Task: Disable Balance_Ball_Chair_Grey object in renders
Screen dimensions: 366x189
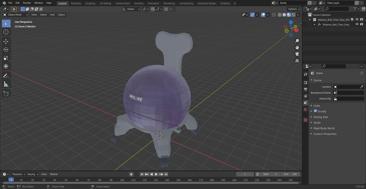Action: coord(361,24)
